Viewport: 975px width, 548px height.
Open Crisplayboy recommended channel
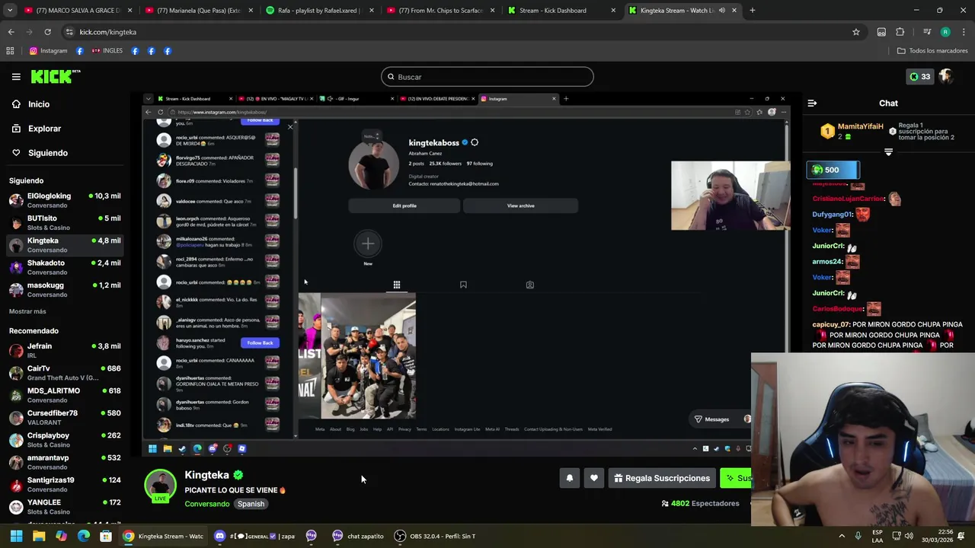[65, 440]
